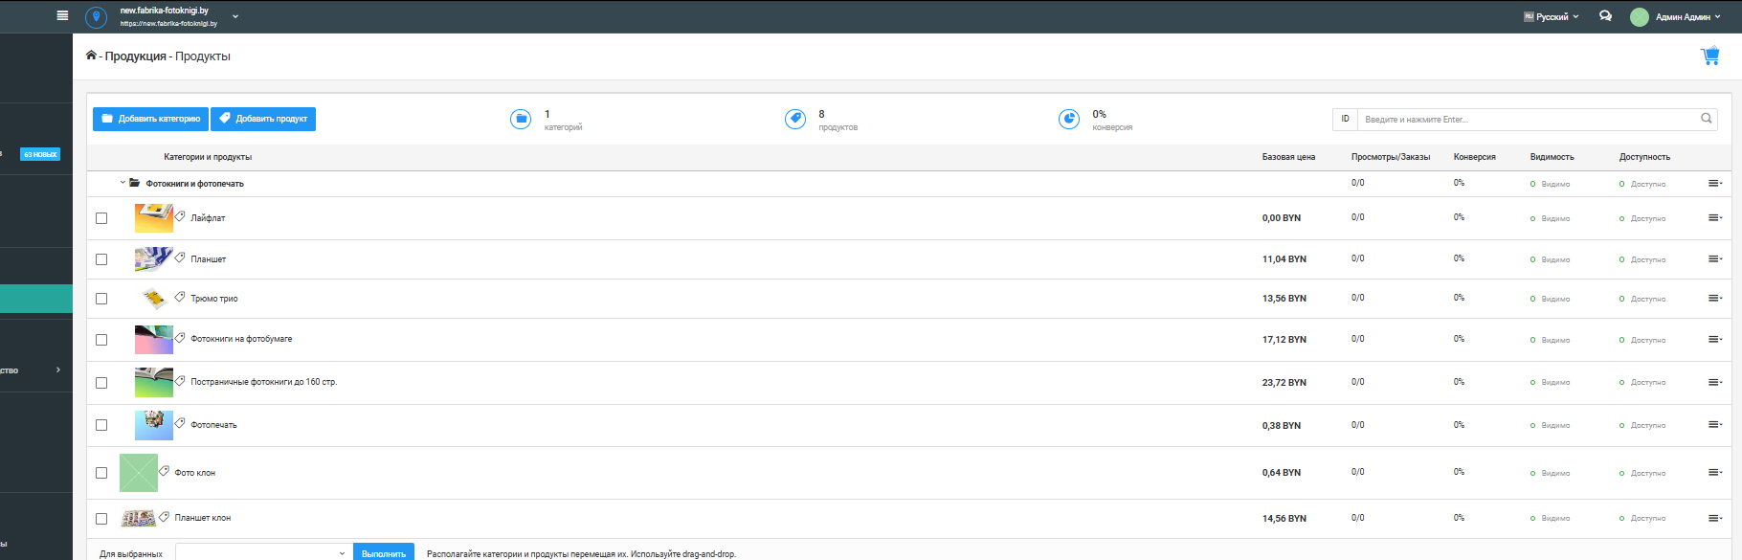Open the Админ Админ user menu

(1687, 17)
